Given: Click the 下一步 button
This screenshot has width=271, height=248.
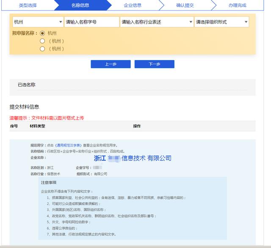Looking at the screenshot, I should pos(154,64).
